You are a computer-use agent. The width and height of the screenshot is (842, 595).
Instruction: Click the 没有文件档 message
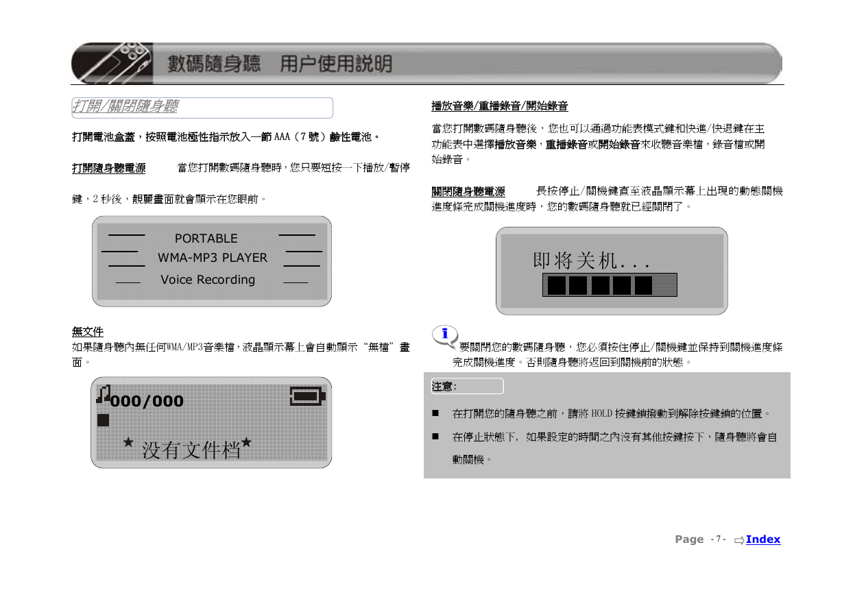(x=191, y=450)
